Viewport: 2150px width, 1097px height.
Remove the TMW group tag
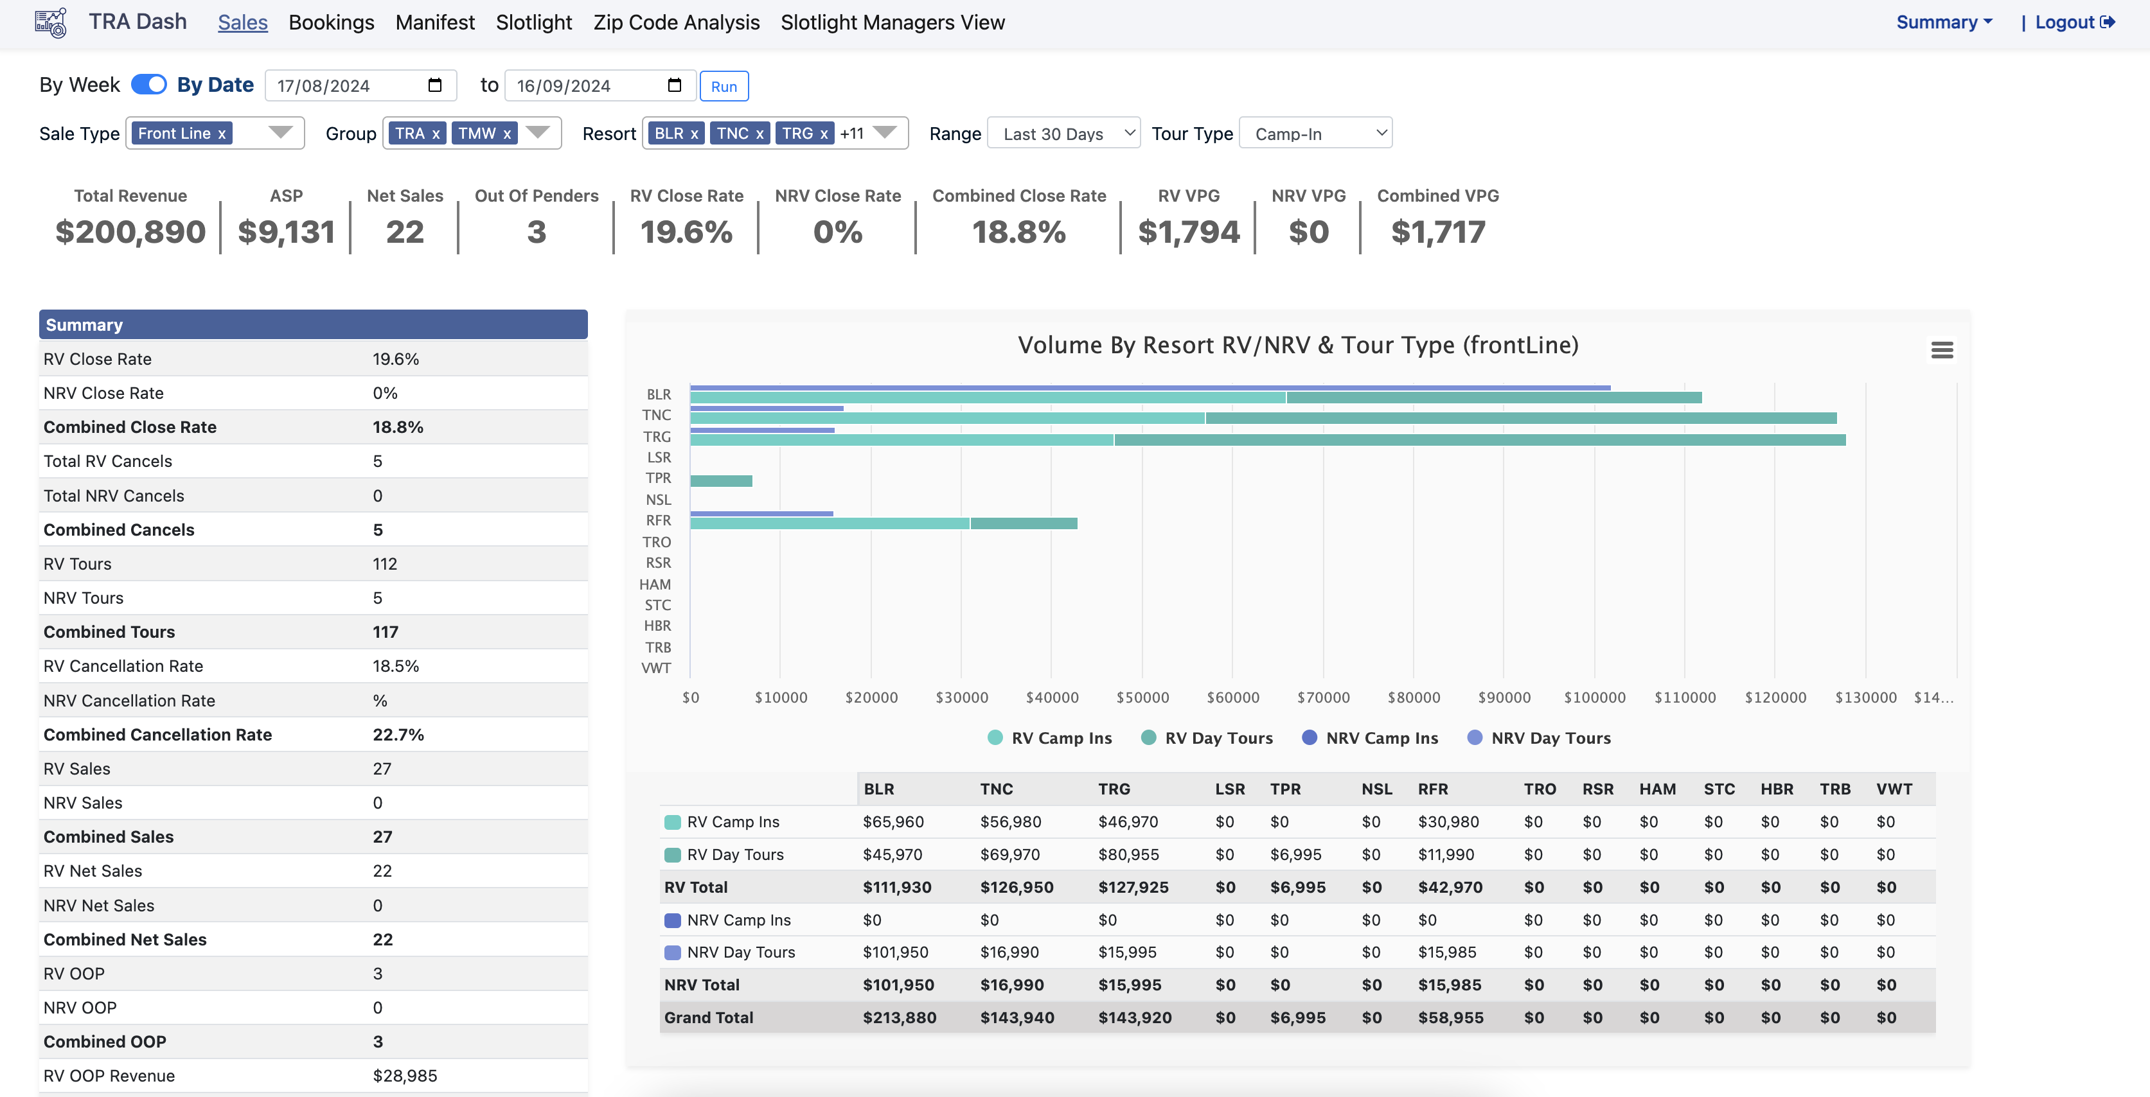(x=506, y=134)
